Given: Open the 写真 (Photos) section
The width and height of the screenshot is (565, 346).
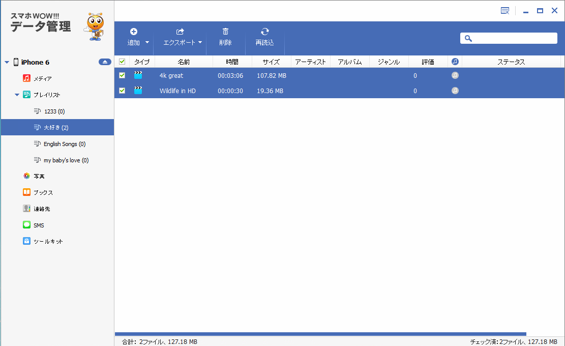Looking at the screenshot, I should [x=39, y=176].
